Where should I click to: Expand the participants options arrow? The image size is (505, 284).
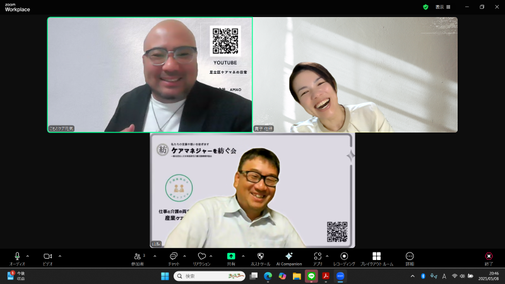(x=155, y=256)
